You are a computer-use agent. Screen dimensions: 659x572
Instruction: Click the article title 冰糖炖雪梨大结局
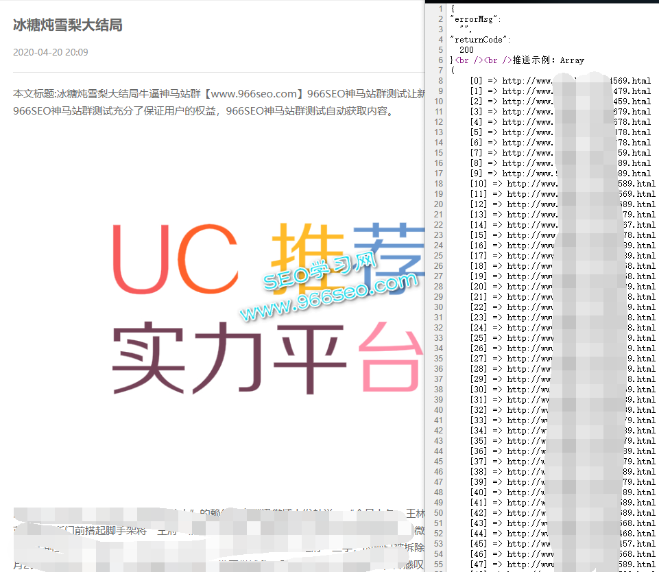click(68, 25)
